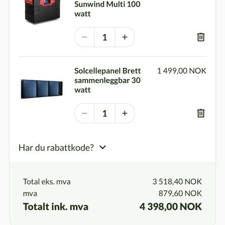Click the Totalt ink. mva label
This screenshot has height=225, width=225.
(56, 207)
